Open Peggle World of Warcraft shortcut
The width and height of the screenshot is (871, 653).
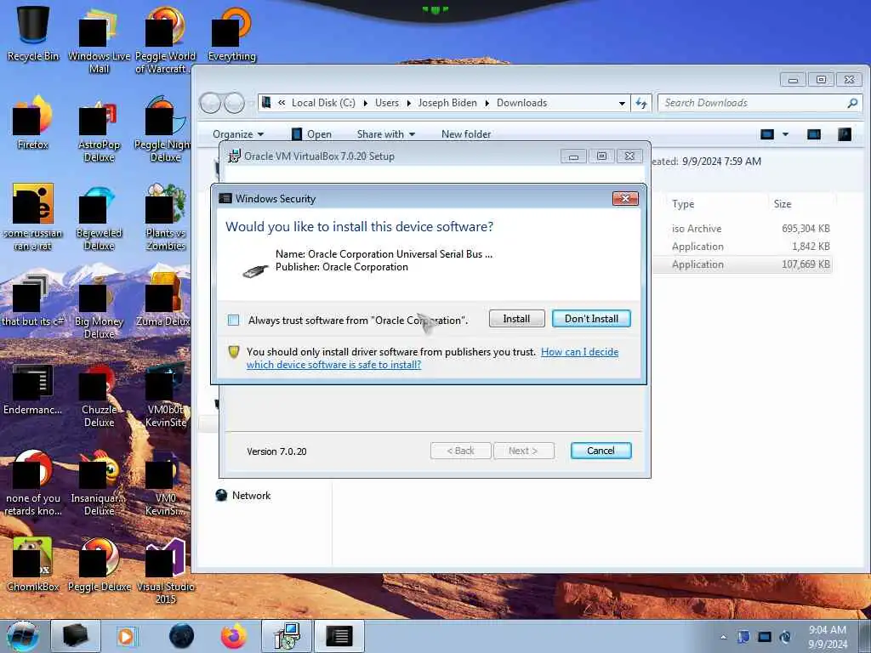165,40
